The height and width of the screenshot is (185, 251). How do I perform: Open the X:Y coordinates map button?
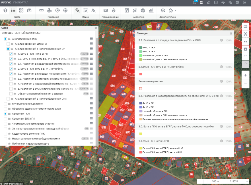pyautogui.click(x=245, y=42)
